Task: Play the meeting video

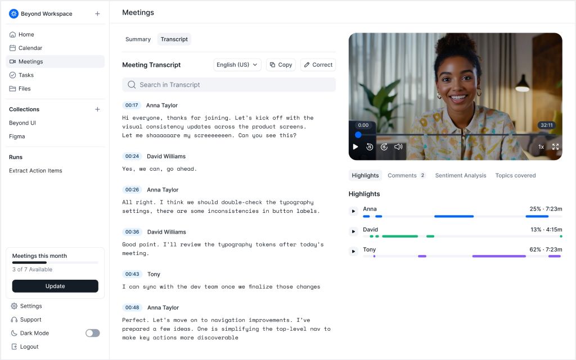Action: 355,147
